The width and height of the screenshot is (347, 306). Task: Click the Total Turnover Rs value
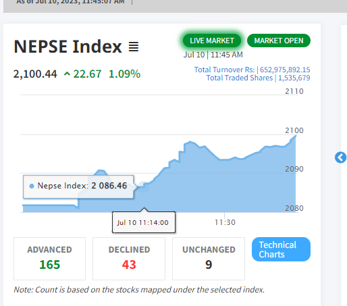[285, 70]
